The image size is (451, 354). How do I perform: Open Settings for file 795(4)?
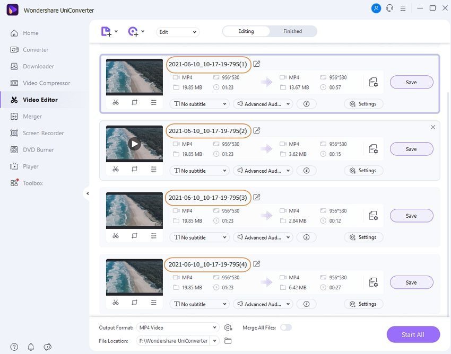363,304
